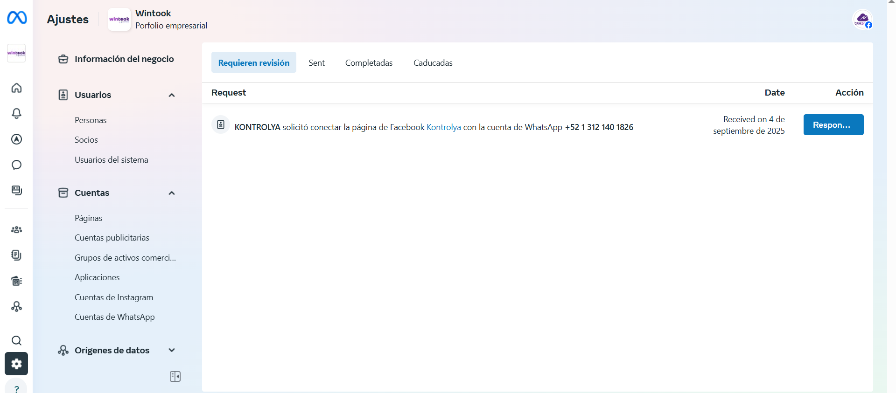Open the settings gear icon

16,364
